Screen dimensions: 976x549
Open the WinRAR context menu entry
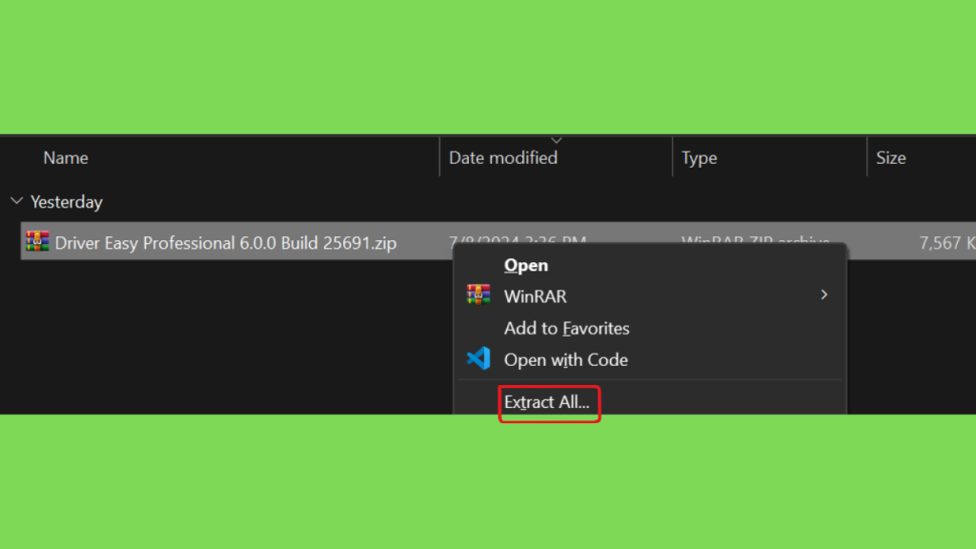(x=650, y=295)
